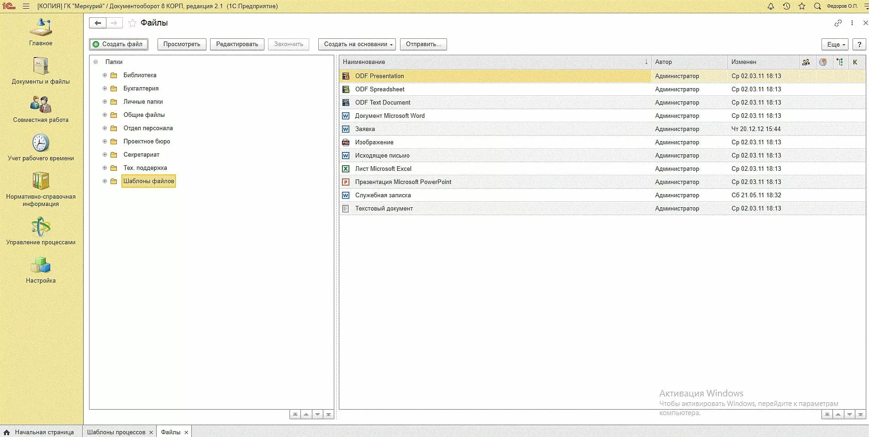Click the ODF Spreadsheet file icon

tap(346, 90)
